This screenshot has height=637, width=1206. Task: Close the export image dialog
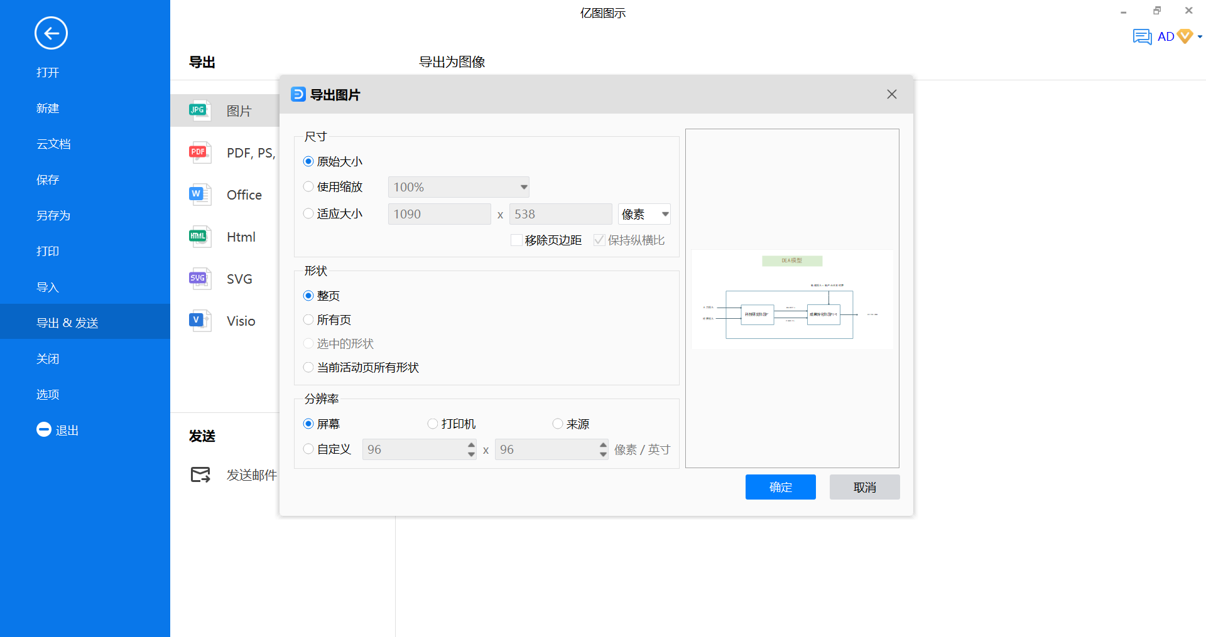click(891, 94)
